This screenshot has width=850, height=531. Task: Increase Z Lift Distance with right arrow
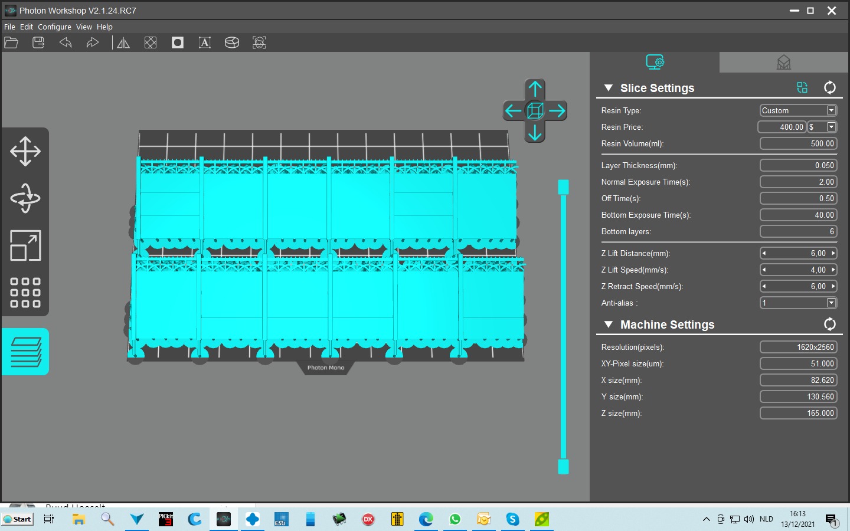pos(833,253)
